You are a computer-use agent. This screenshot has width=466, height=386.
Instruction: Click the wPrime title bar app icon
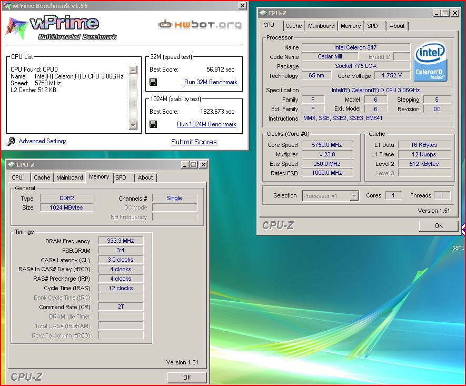click(x=7, y=6)
